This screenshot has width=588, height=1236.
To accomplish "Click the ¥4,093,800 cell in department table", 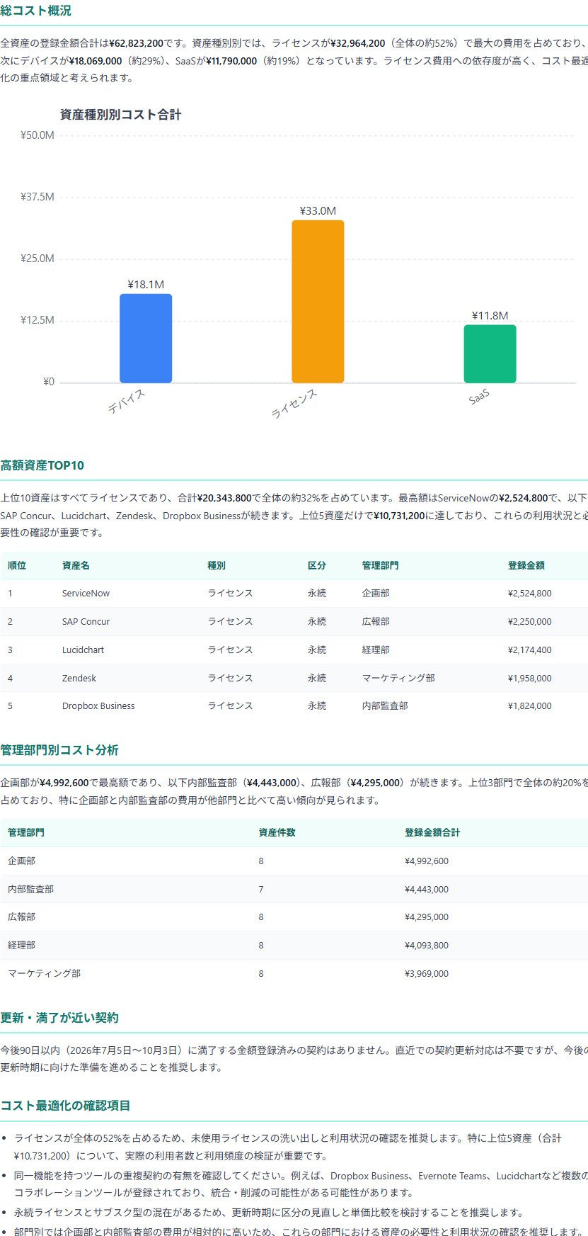I will (x=427, y=946).
